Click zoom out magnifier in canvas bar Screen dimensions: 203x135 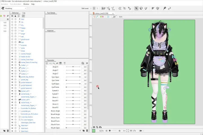(106, 131)
